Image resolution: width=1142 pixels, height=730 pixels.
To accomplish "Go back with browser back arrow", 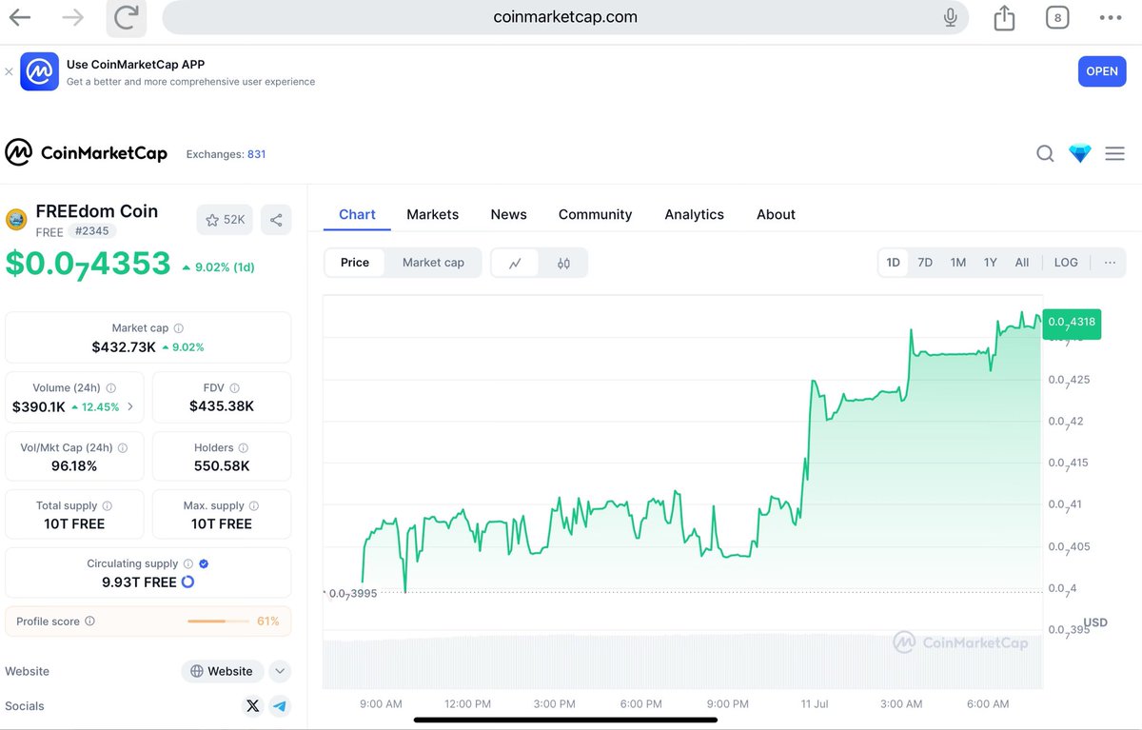I will (19, 17).
